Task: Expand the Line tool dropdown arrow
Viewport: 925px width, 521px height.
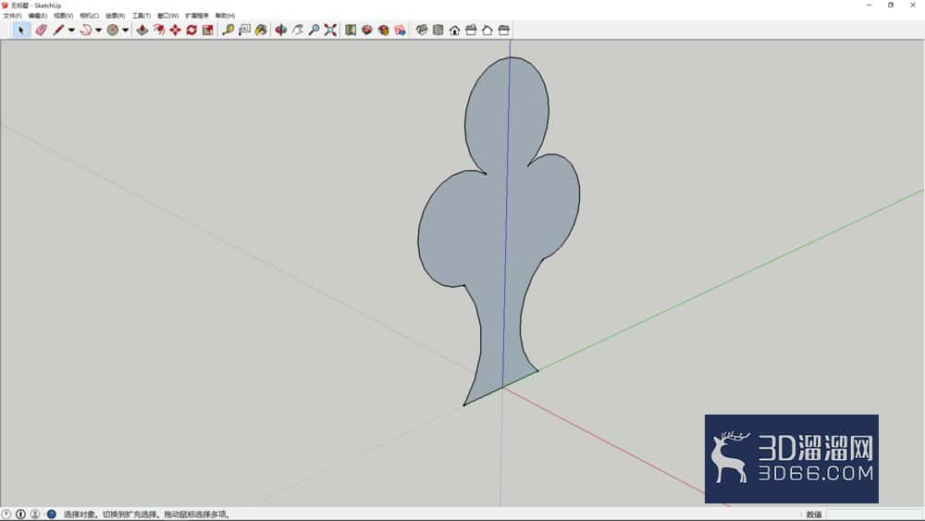Action: (x=71, y=31)
